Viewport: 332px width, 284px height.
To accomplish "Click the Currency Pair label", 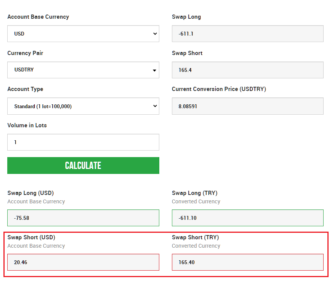I will (25, 53).
